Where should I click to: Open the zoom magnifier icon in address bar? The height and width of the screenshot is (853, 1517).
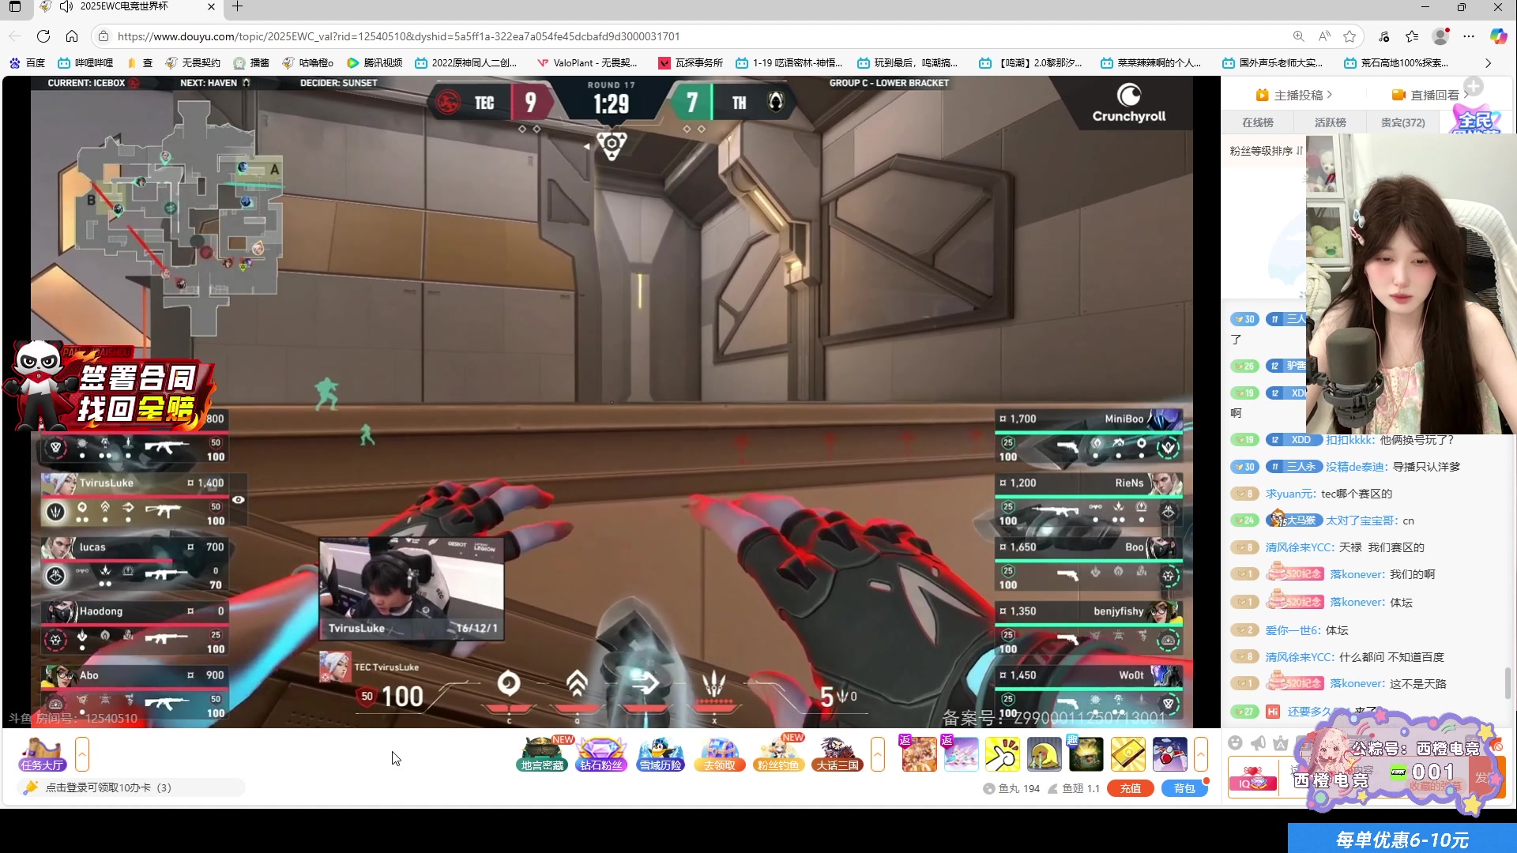(x=1298, y=36)
